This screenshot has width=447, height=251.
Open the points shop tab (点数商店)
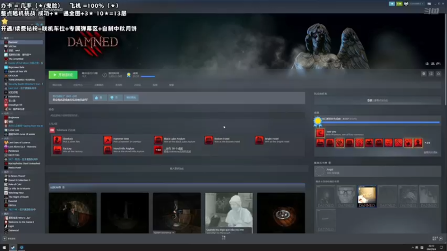tap(99, 85)
